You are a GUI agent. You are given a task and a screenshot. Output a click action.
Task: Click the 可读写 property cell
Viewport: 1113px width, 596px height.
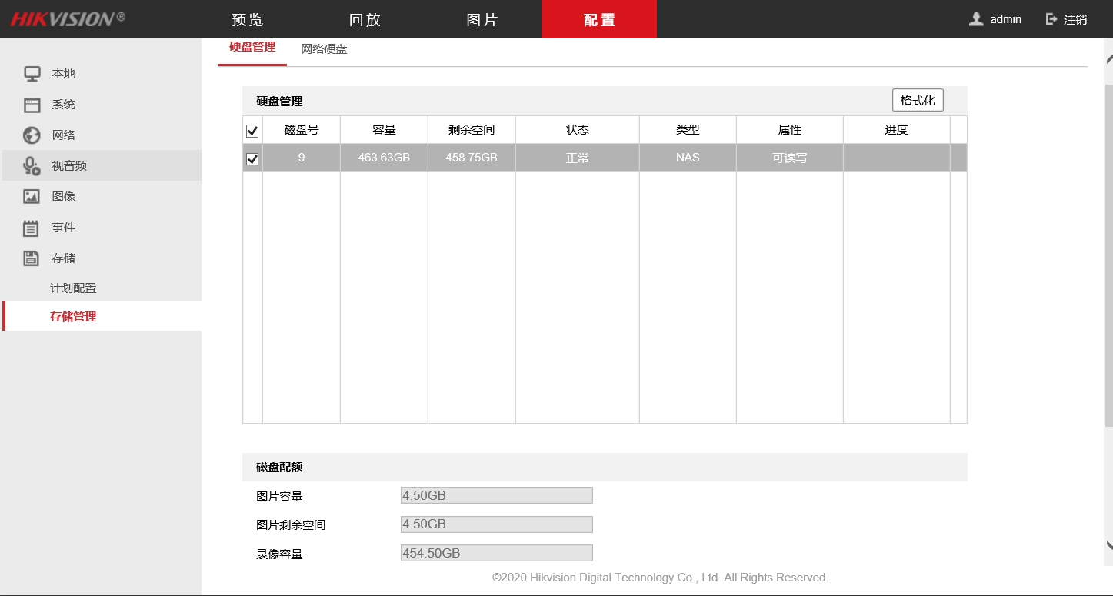[x=790, y=158]
